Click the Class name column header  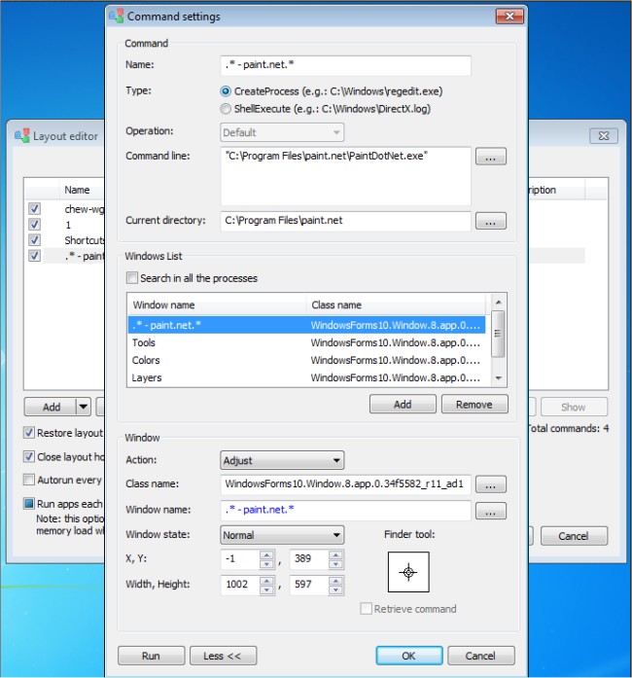[x=396, y=304]
